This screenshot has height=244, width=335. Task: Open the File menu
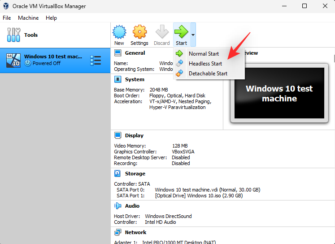(7, 18)
